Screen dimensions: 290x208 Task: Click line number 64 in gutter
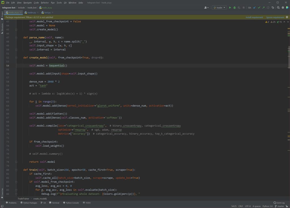(8, 106)
